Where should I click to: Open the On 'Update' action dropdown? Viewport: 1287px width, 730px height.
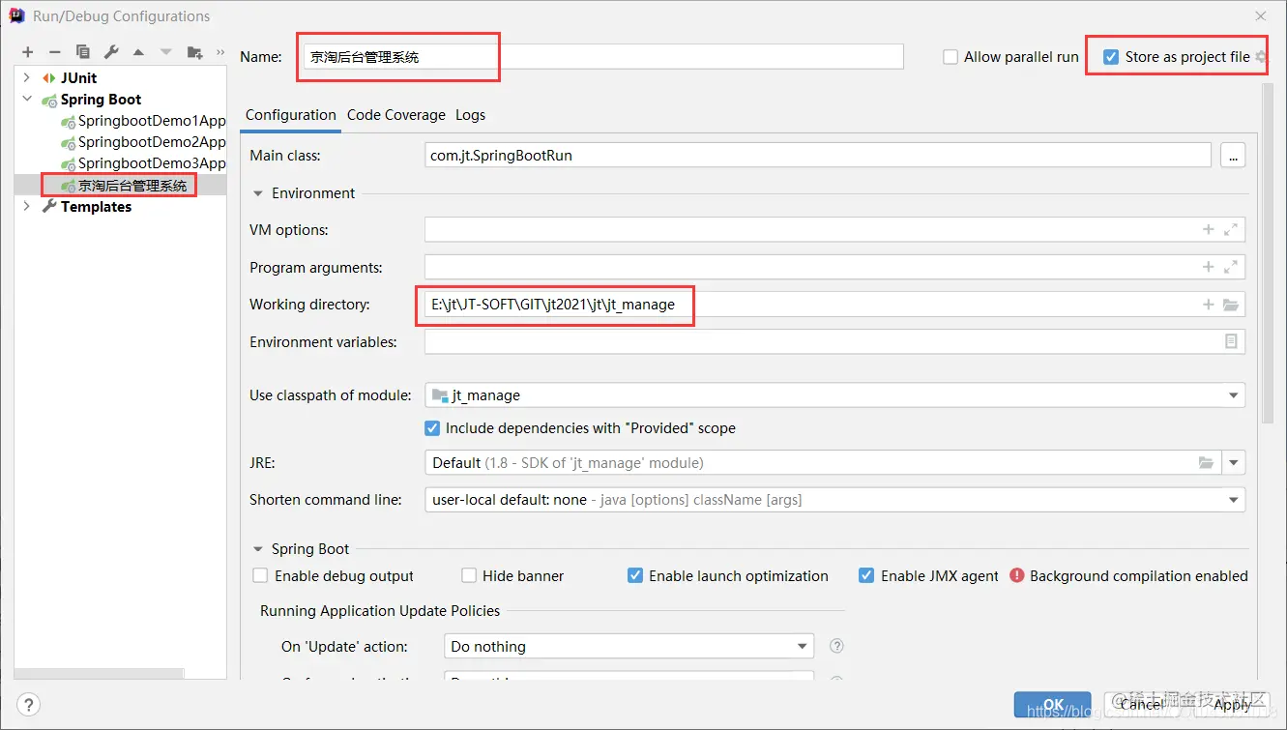(x=803, y=646)
